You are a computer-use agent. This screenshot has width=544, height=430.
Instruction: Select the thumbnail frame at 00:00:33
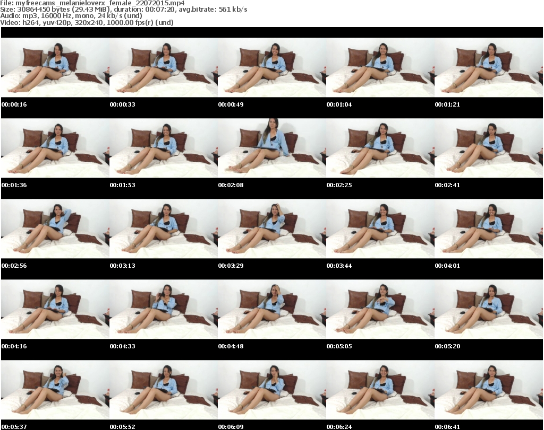[164, 67]
